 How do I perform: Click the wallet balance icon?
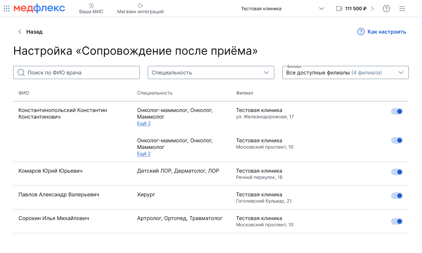pos(339,9)
